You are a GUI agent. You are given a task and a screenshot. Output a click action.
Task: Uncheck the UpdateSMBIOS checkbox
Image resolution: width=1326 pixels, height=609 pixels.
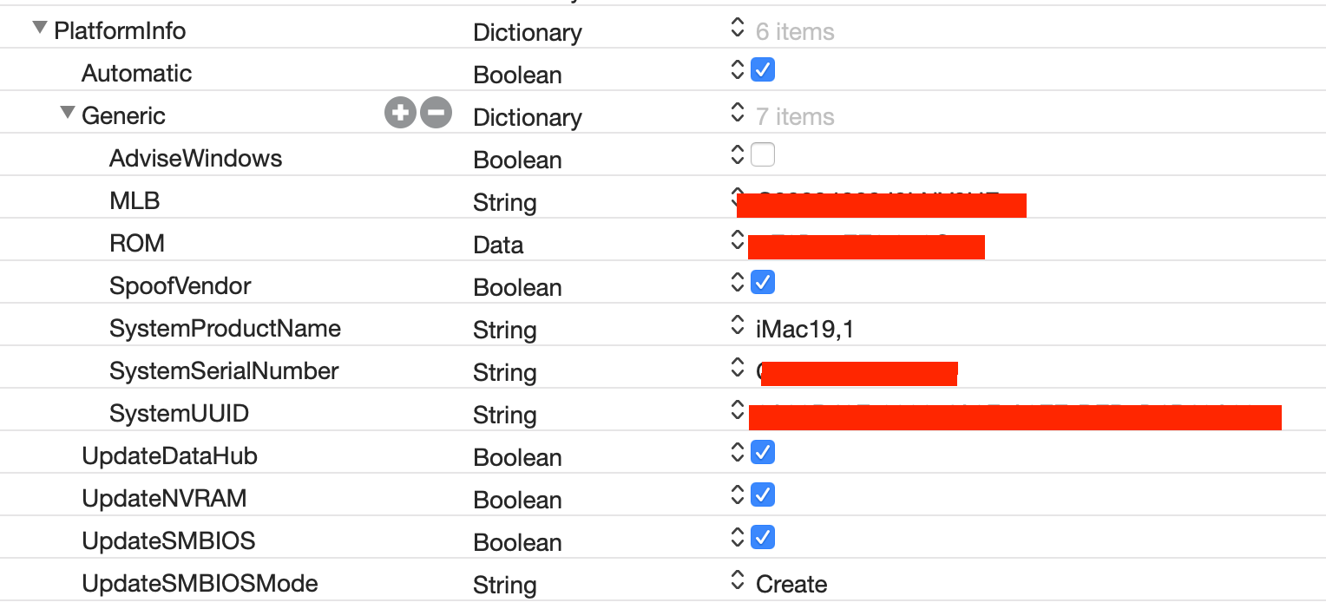(763, 537)
